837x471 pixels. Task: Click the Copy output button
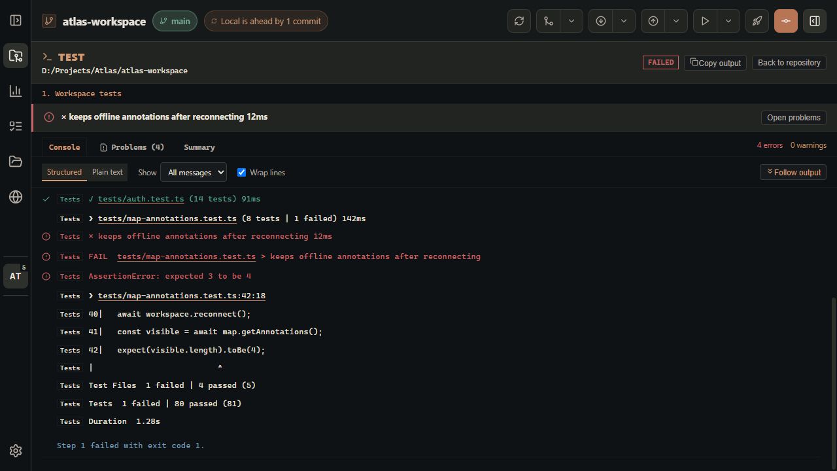pos(715,63)
